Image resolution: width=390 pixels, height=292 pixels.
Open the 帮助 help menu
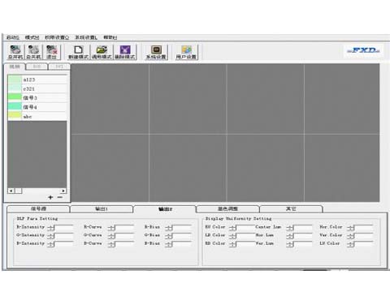[110, 37]
